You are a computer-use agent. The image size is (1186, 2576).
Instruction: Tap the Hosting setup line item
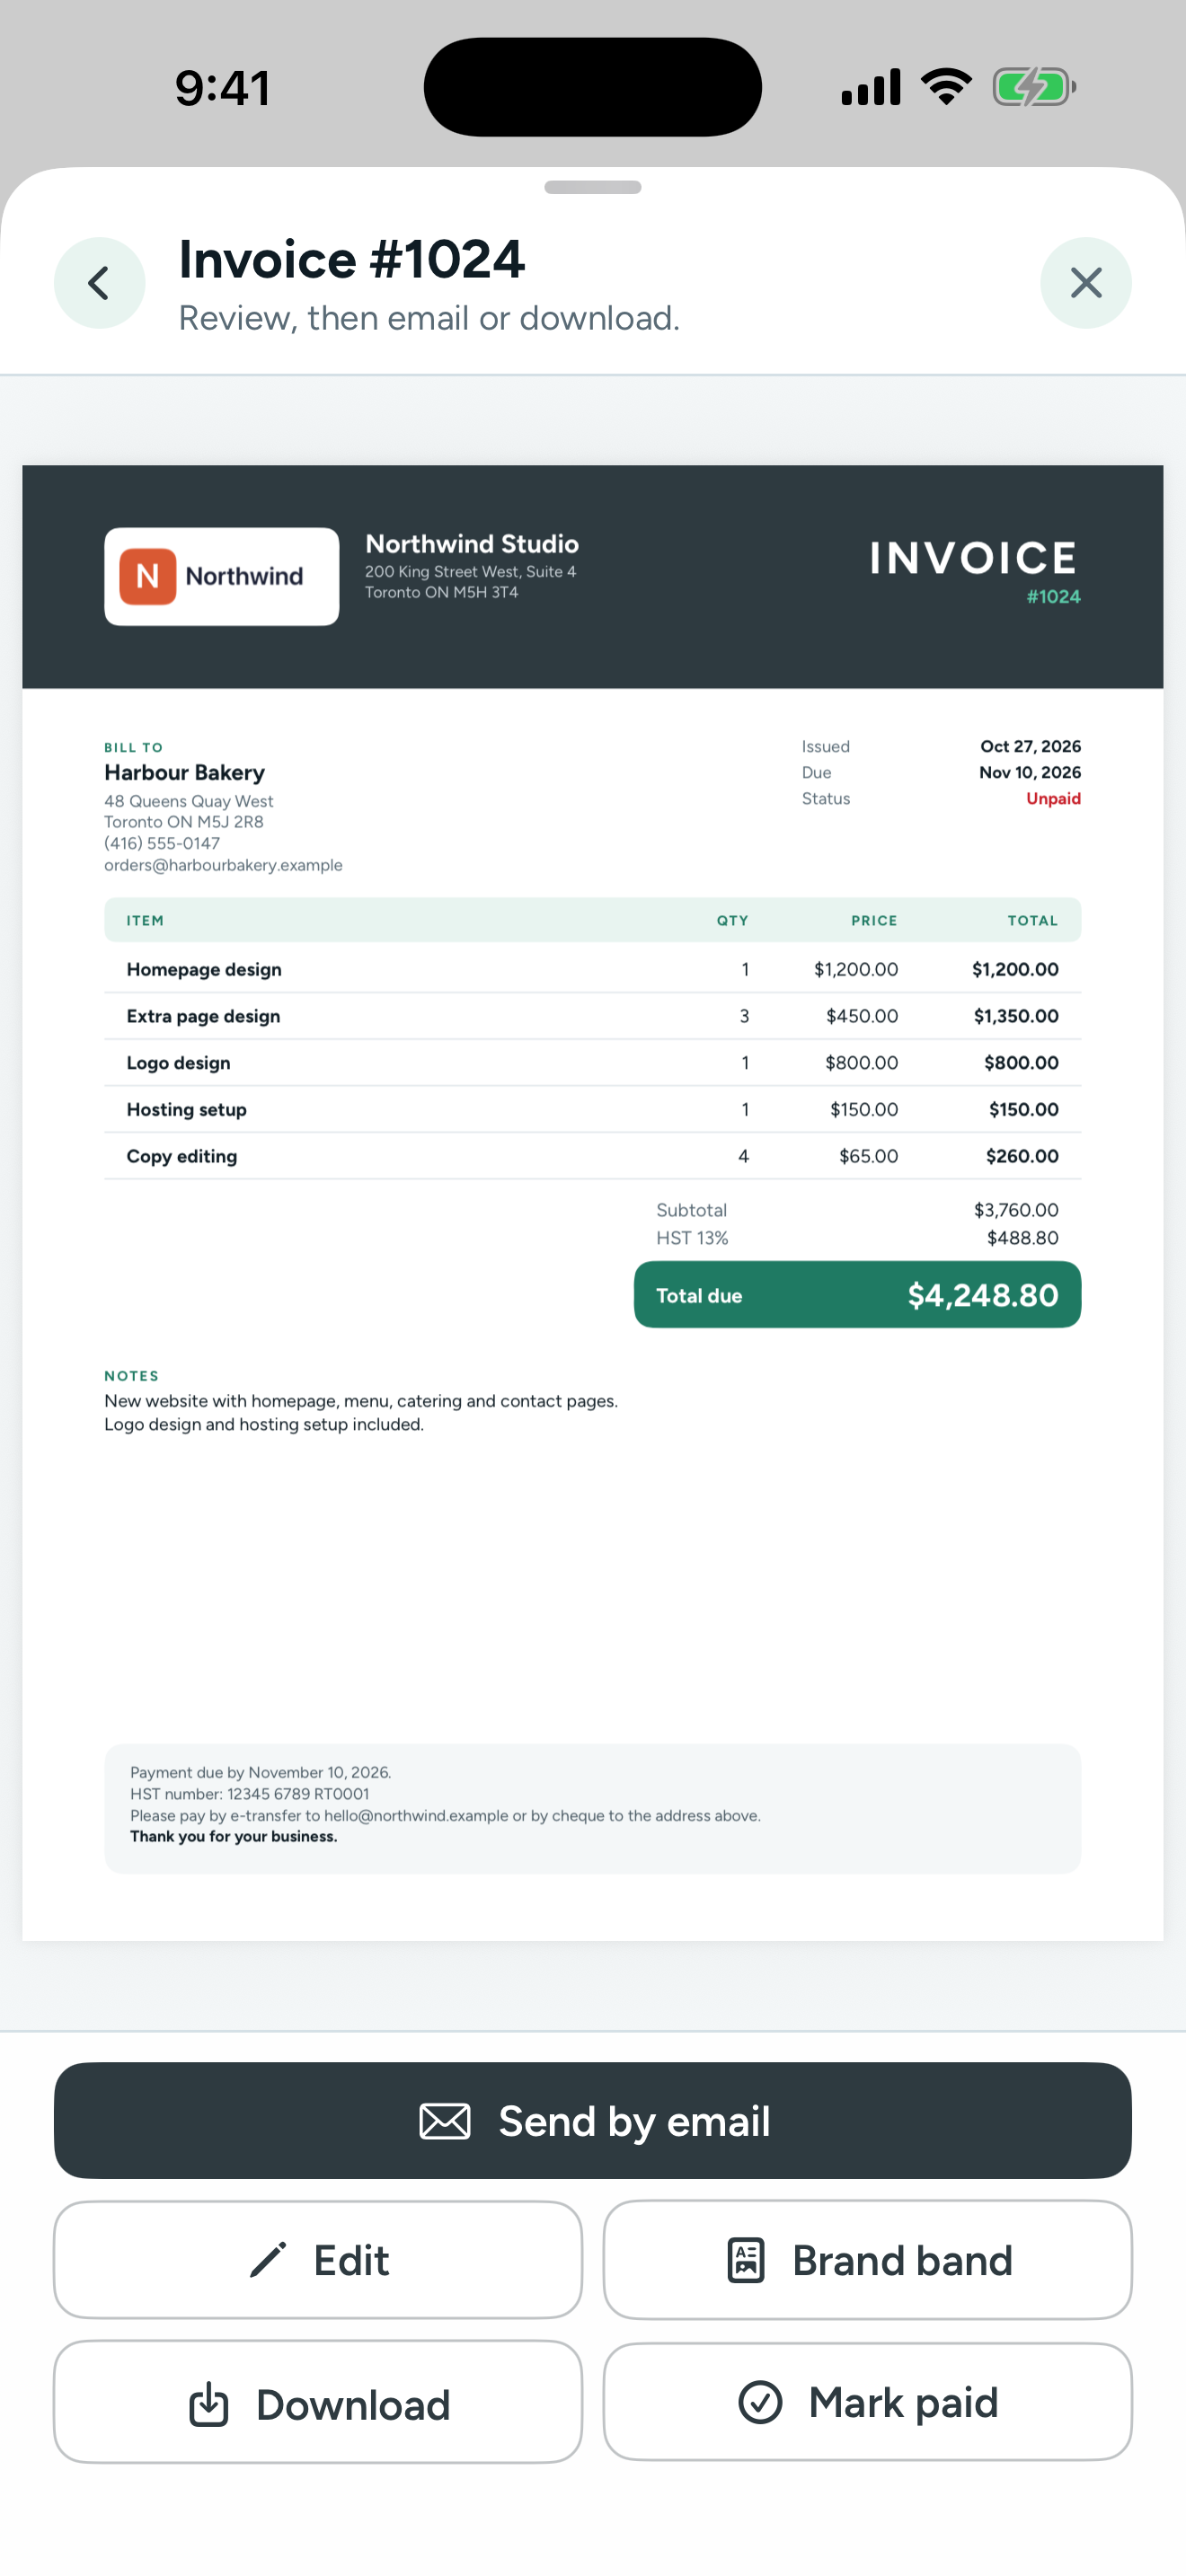pos(592,1109)
